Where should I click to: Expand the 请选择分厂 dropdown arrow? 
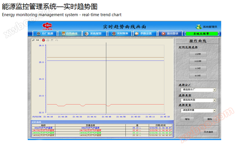[x=214, y=90]
